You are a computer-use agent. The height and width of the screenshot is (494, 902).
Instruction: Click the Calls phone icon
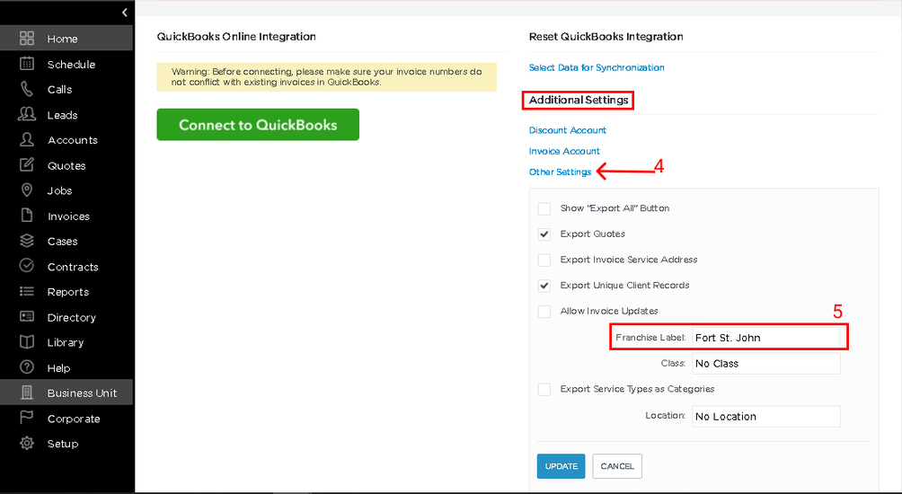(x=26, y=89)
